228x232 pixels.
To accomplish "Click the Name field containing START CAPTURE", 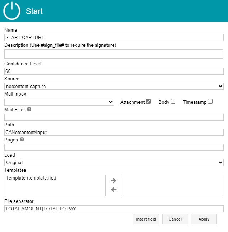I will tap(114, 37).
